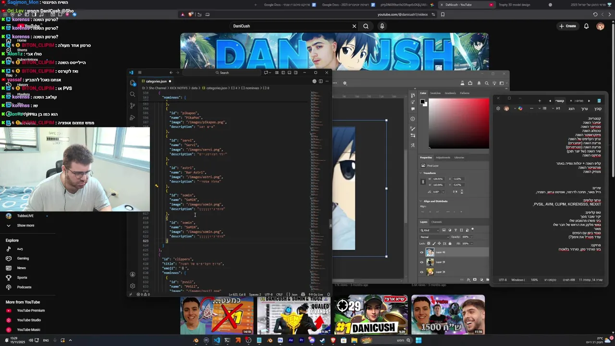Open Photoshop Kind filter dropdown
Screen dimensions: 615x346
tap(430, 230)
